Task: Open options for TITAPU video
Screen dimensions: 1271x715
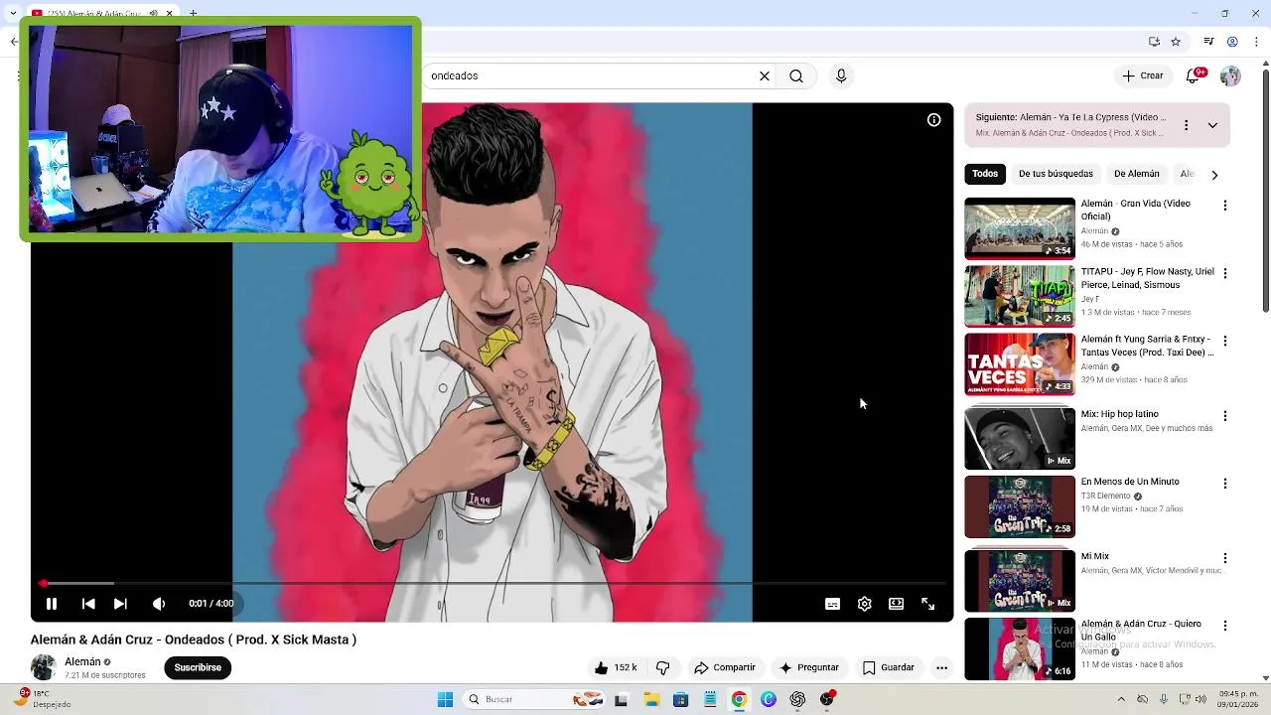Action: click(x=1225, y=273)
